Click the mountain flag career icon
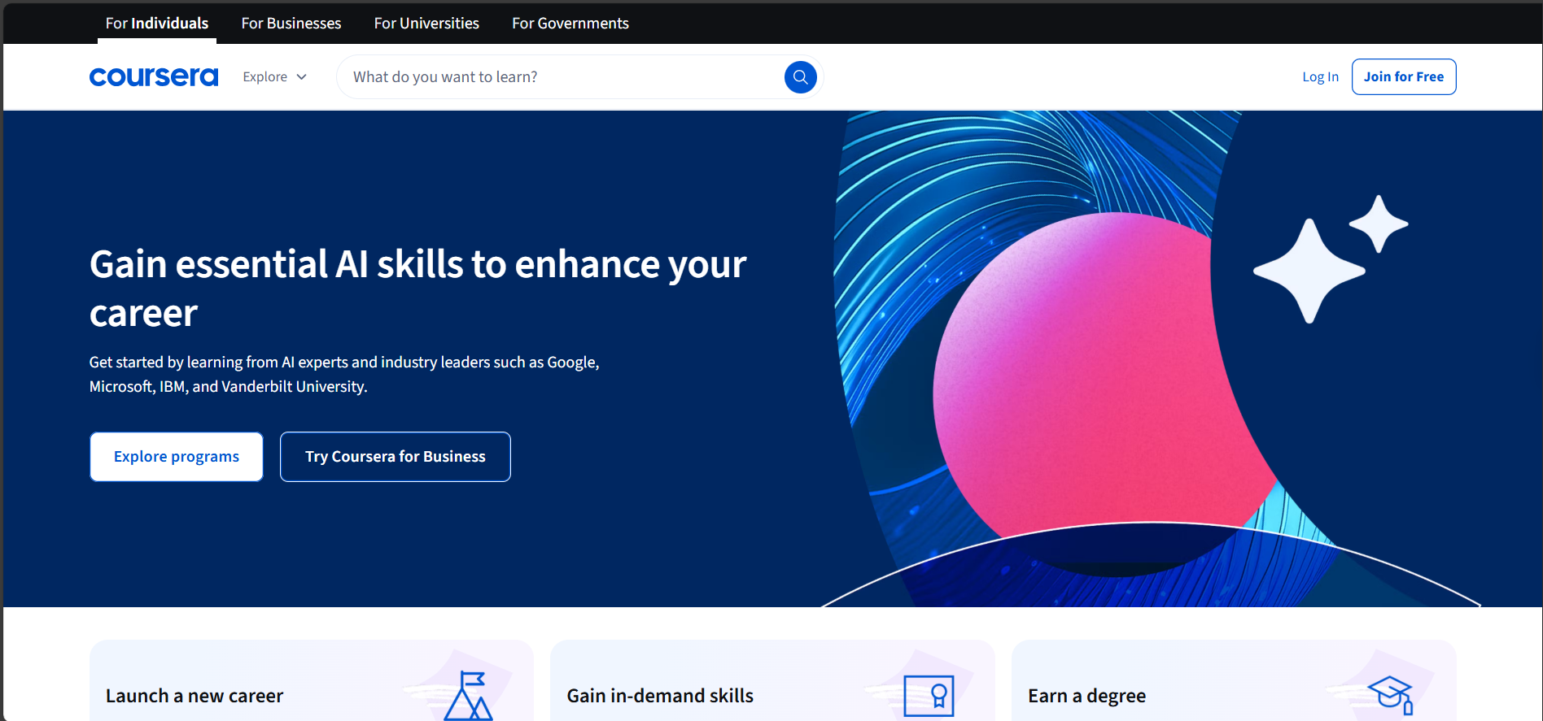Screen dimensions: 1543x721 click(x=468, y=697)
